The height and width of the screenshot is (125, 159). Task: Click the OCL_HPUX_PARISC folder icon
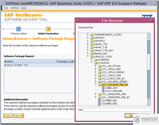[100, 72]
